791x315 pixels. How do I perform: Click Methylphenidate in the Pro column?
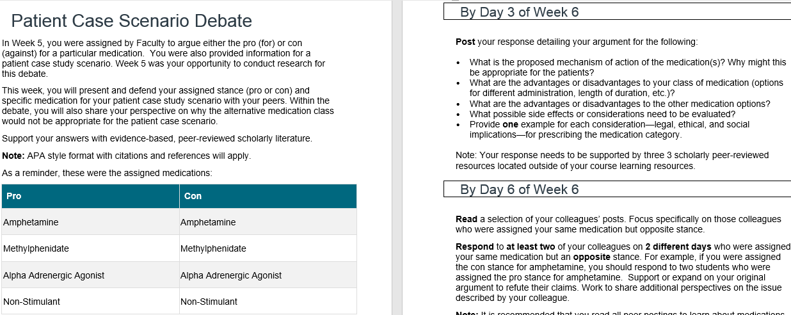tap(36, 248)
